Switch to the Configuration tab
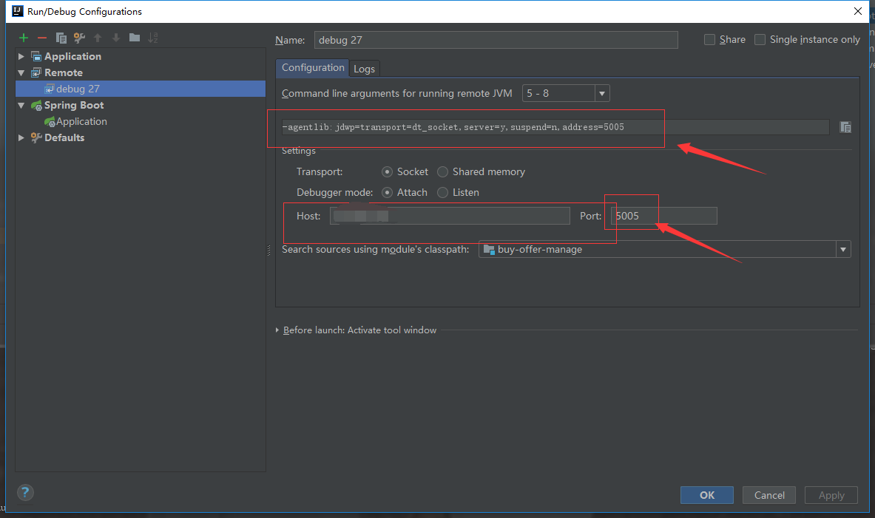The height and width of the screenshot is (518, 875). click(x=312, y=67)
